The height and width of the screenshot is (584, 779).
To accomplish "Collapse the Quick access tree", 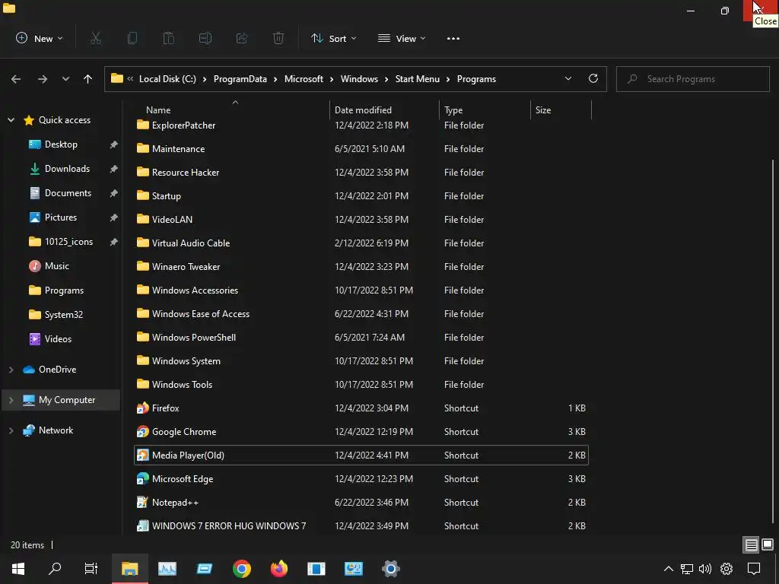I will click(x=11, y=120).
